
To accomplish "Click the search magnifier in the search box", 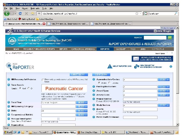I will (x=176, y=14).
